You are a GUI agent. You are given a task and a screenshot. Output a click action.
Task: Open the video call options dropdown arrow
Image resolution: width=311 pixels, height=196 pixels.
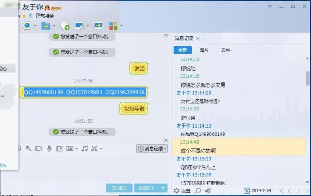(35, 26)
